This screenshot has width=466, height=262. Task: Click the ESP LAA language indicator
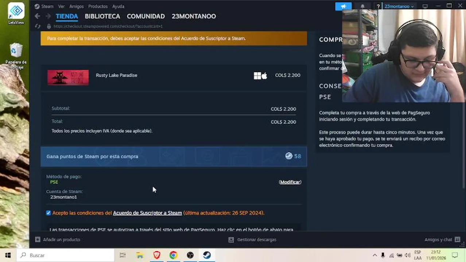(418, 255)
